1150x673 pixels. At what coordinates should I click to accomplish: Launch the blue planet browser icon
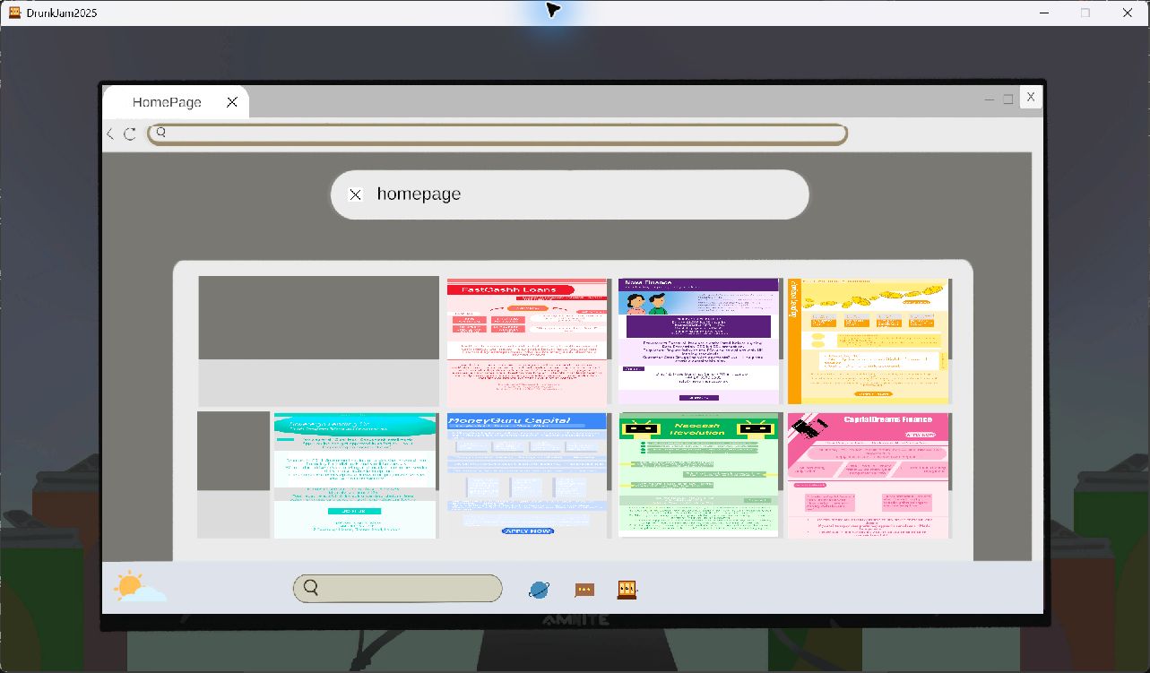pyautogui.click(x=540, y=589)
